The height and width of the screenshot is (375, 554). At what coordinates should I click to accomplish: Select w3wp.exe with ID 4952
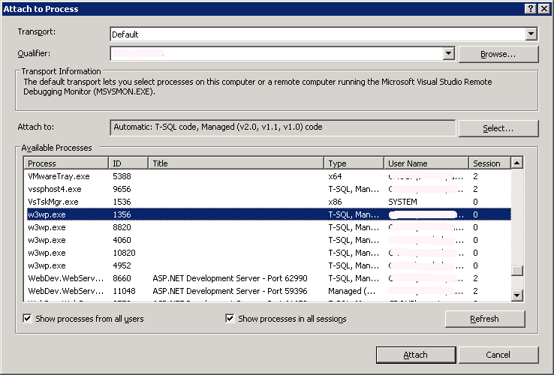pyautogui.click(x=269, y=265)
